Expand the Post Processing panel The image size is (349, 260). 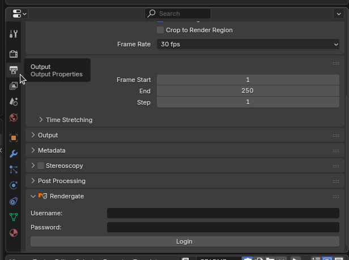point(33,181)
